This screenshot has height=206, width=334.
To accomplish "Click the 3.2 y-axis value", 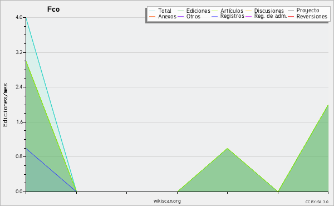I will pyautogui.click(x=19, y=52).
